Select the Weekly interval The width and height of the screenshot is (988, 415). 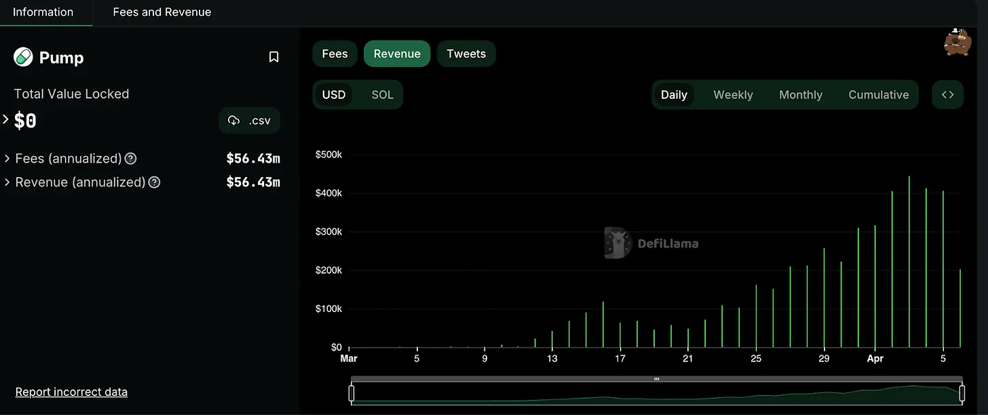pos(733,94)
